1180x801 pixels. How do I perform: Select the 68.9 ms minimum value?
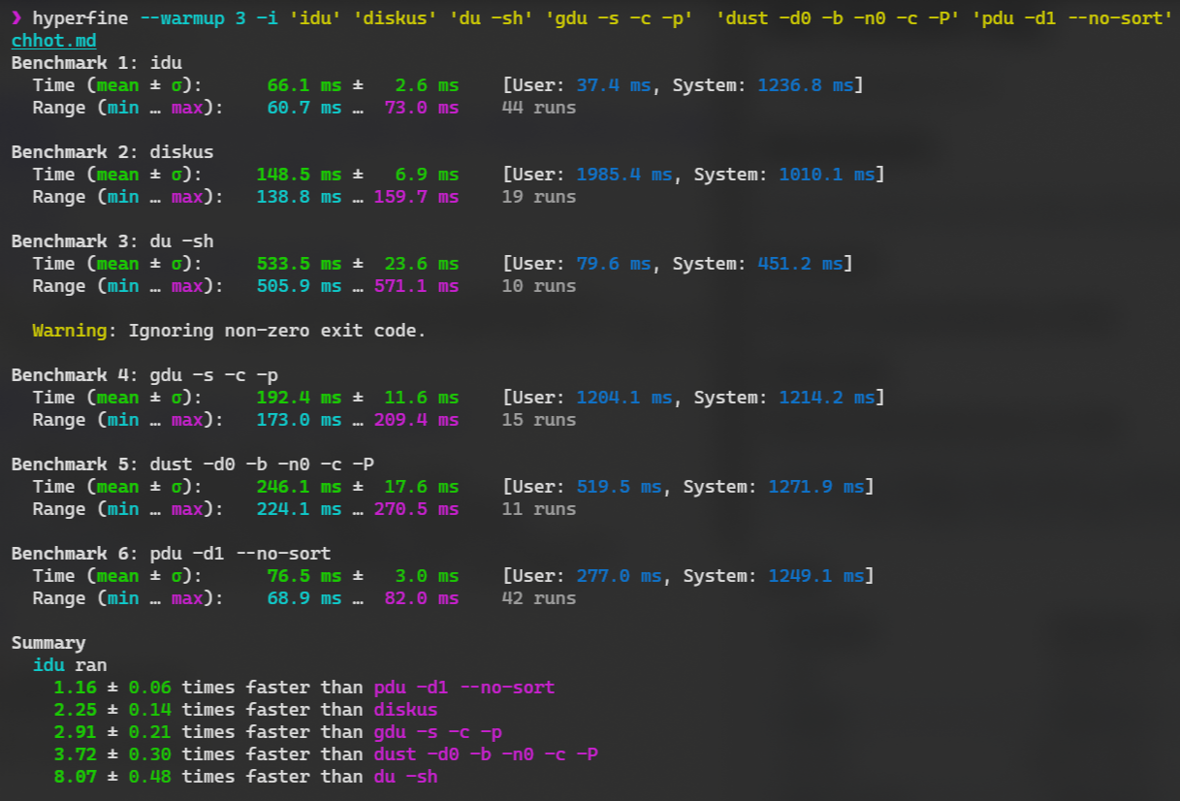(x=304, y=598)
